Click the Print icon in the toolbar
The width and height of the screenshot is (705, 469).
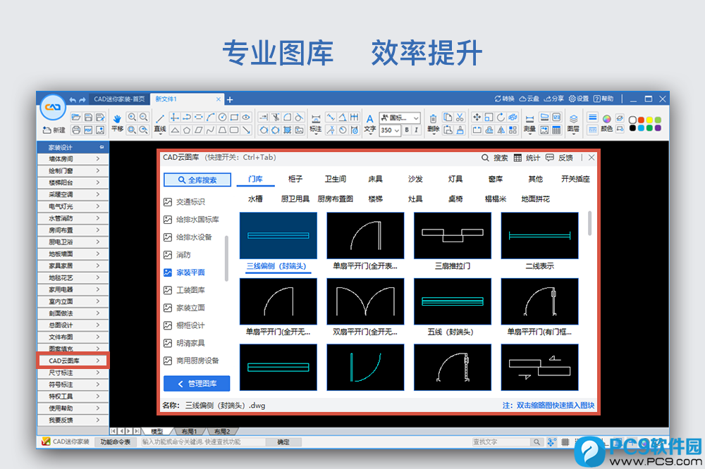[x=76, y=130]
